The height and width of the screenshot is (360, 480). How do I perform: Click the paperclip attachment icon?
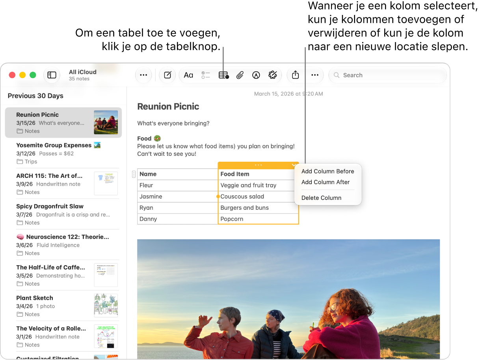click(x=240, y=75)
